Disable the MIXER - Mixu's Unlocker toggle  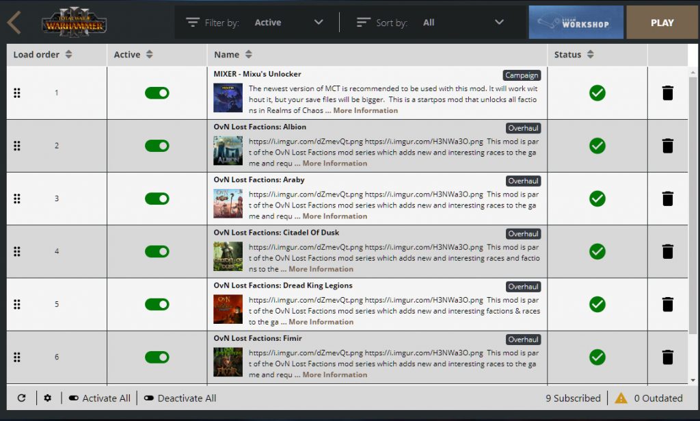[x=157, y=93]
